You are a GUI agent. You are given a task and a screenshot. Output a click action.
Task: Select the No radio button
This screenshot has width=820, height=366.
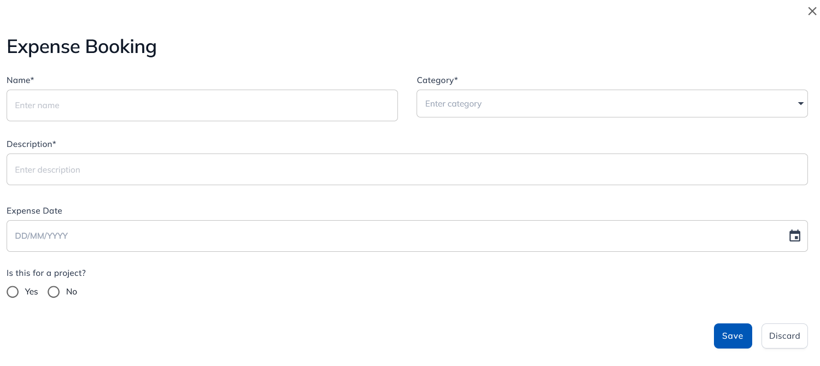click(54, 292)
